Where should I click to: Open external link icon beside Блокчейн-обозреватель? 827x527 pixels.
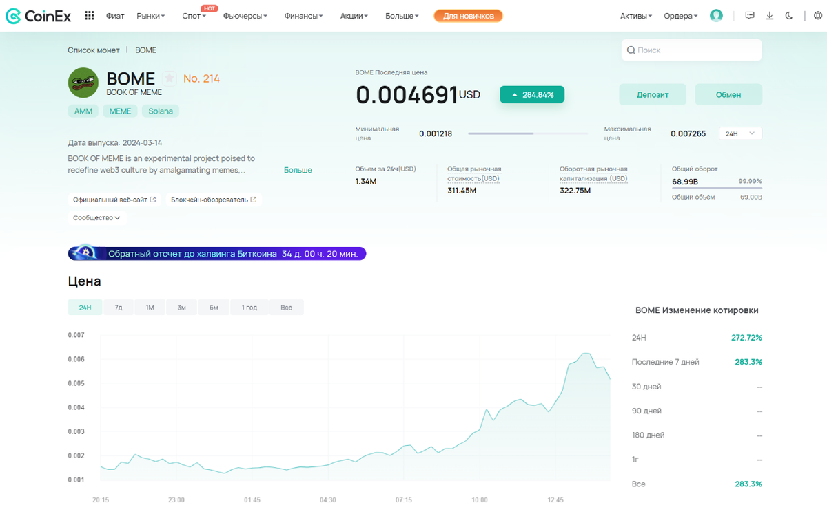pyautogui.click(x=254, y=200)
